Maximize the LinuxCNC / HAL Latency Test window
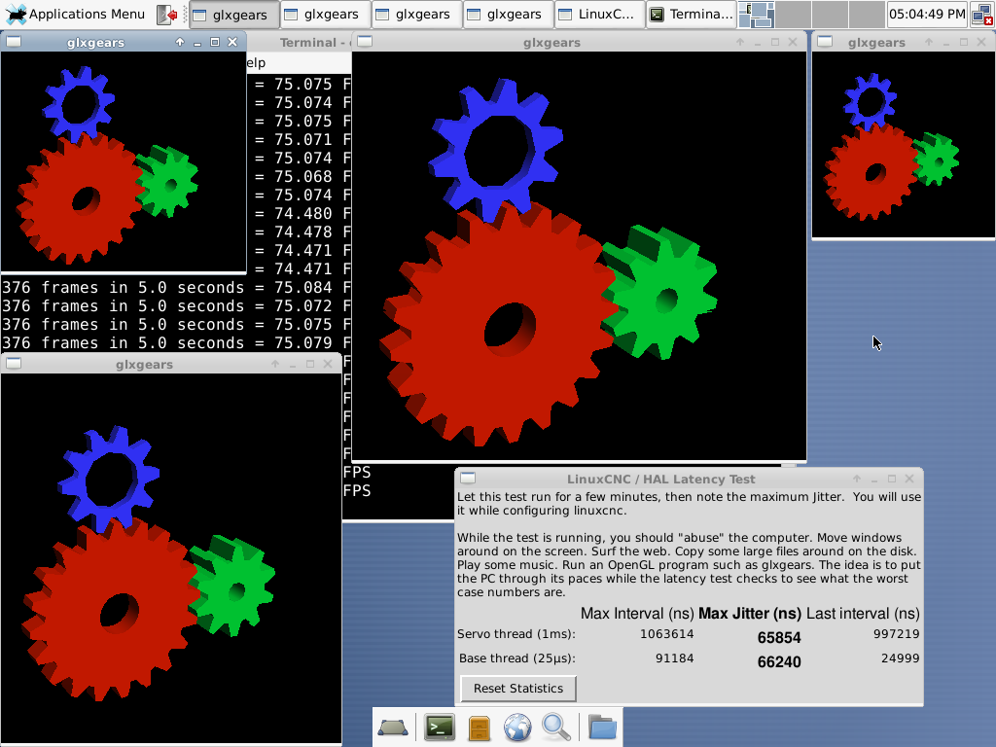 pos(892,479)
